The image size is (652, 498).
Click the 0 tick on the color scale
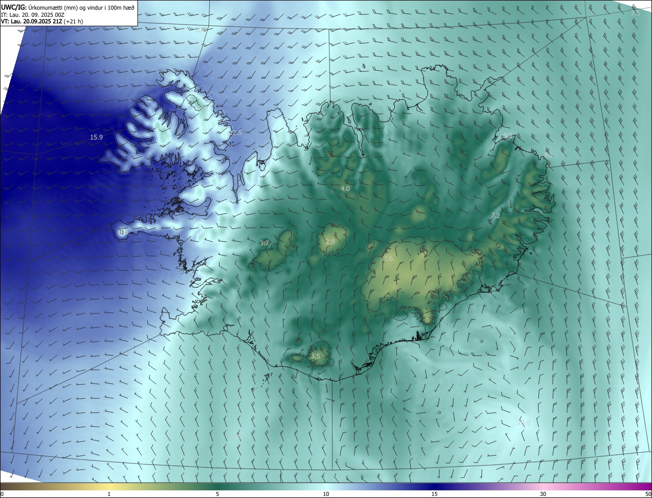[2, 494]
